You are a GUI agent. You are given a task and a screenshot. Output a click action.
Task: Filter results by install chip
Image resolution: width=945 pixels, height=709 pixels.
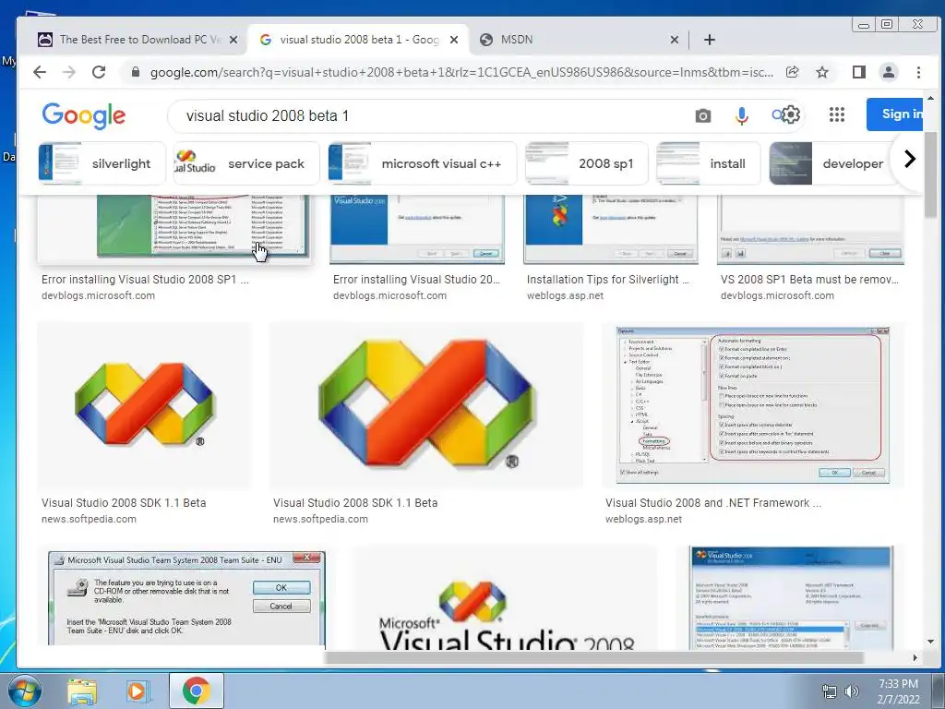(708, 163)
